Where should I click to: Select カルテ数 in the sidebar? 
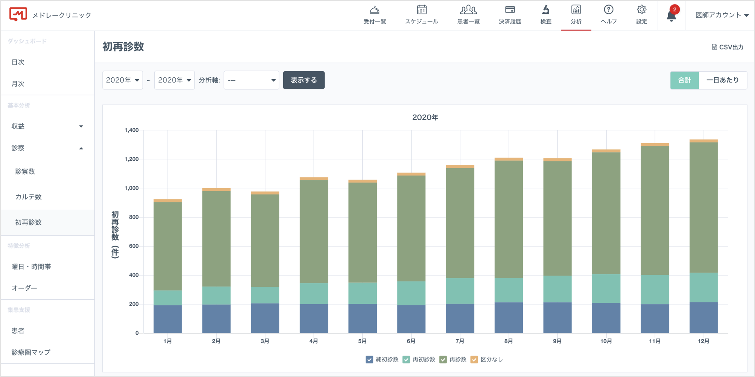28,197
